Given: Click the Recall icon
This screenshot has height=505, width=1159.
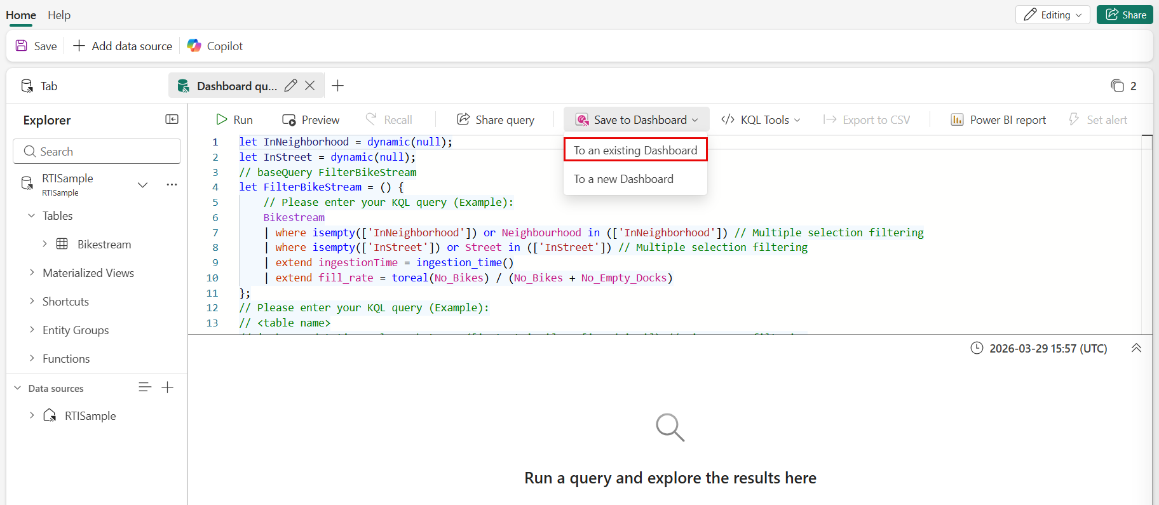Looking at the screenshot, I should (x=372, y=119).
